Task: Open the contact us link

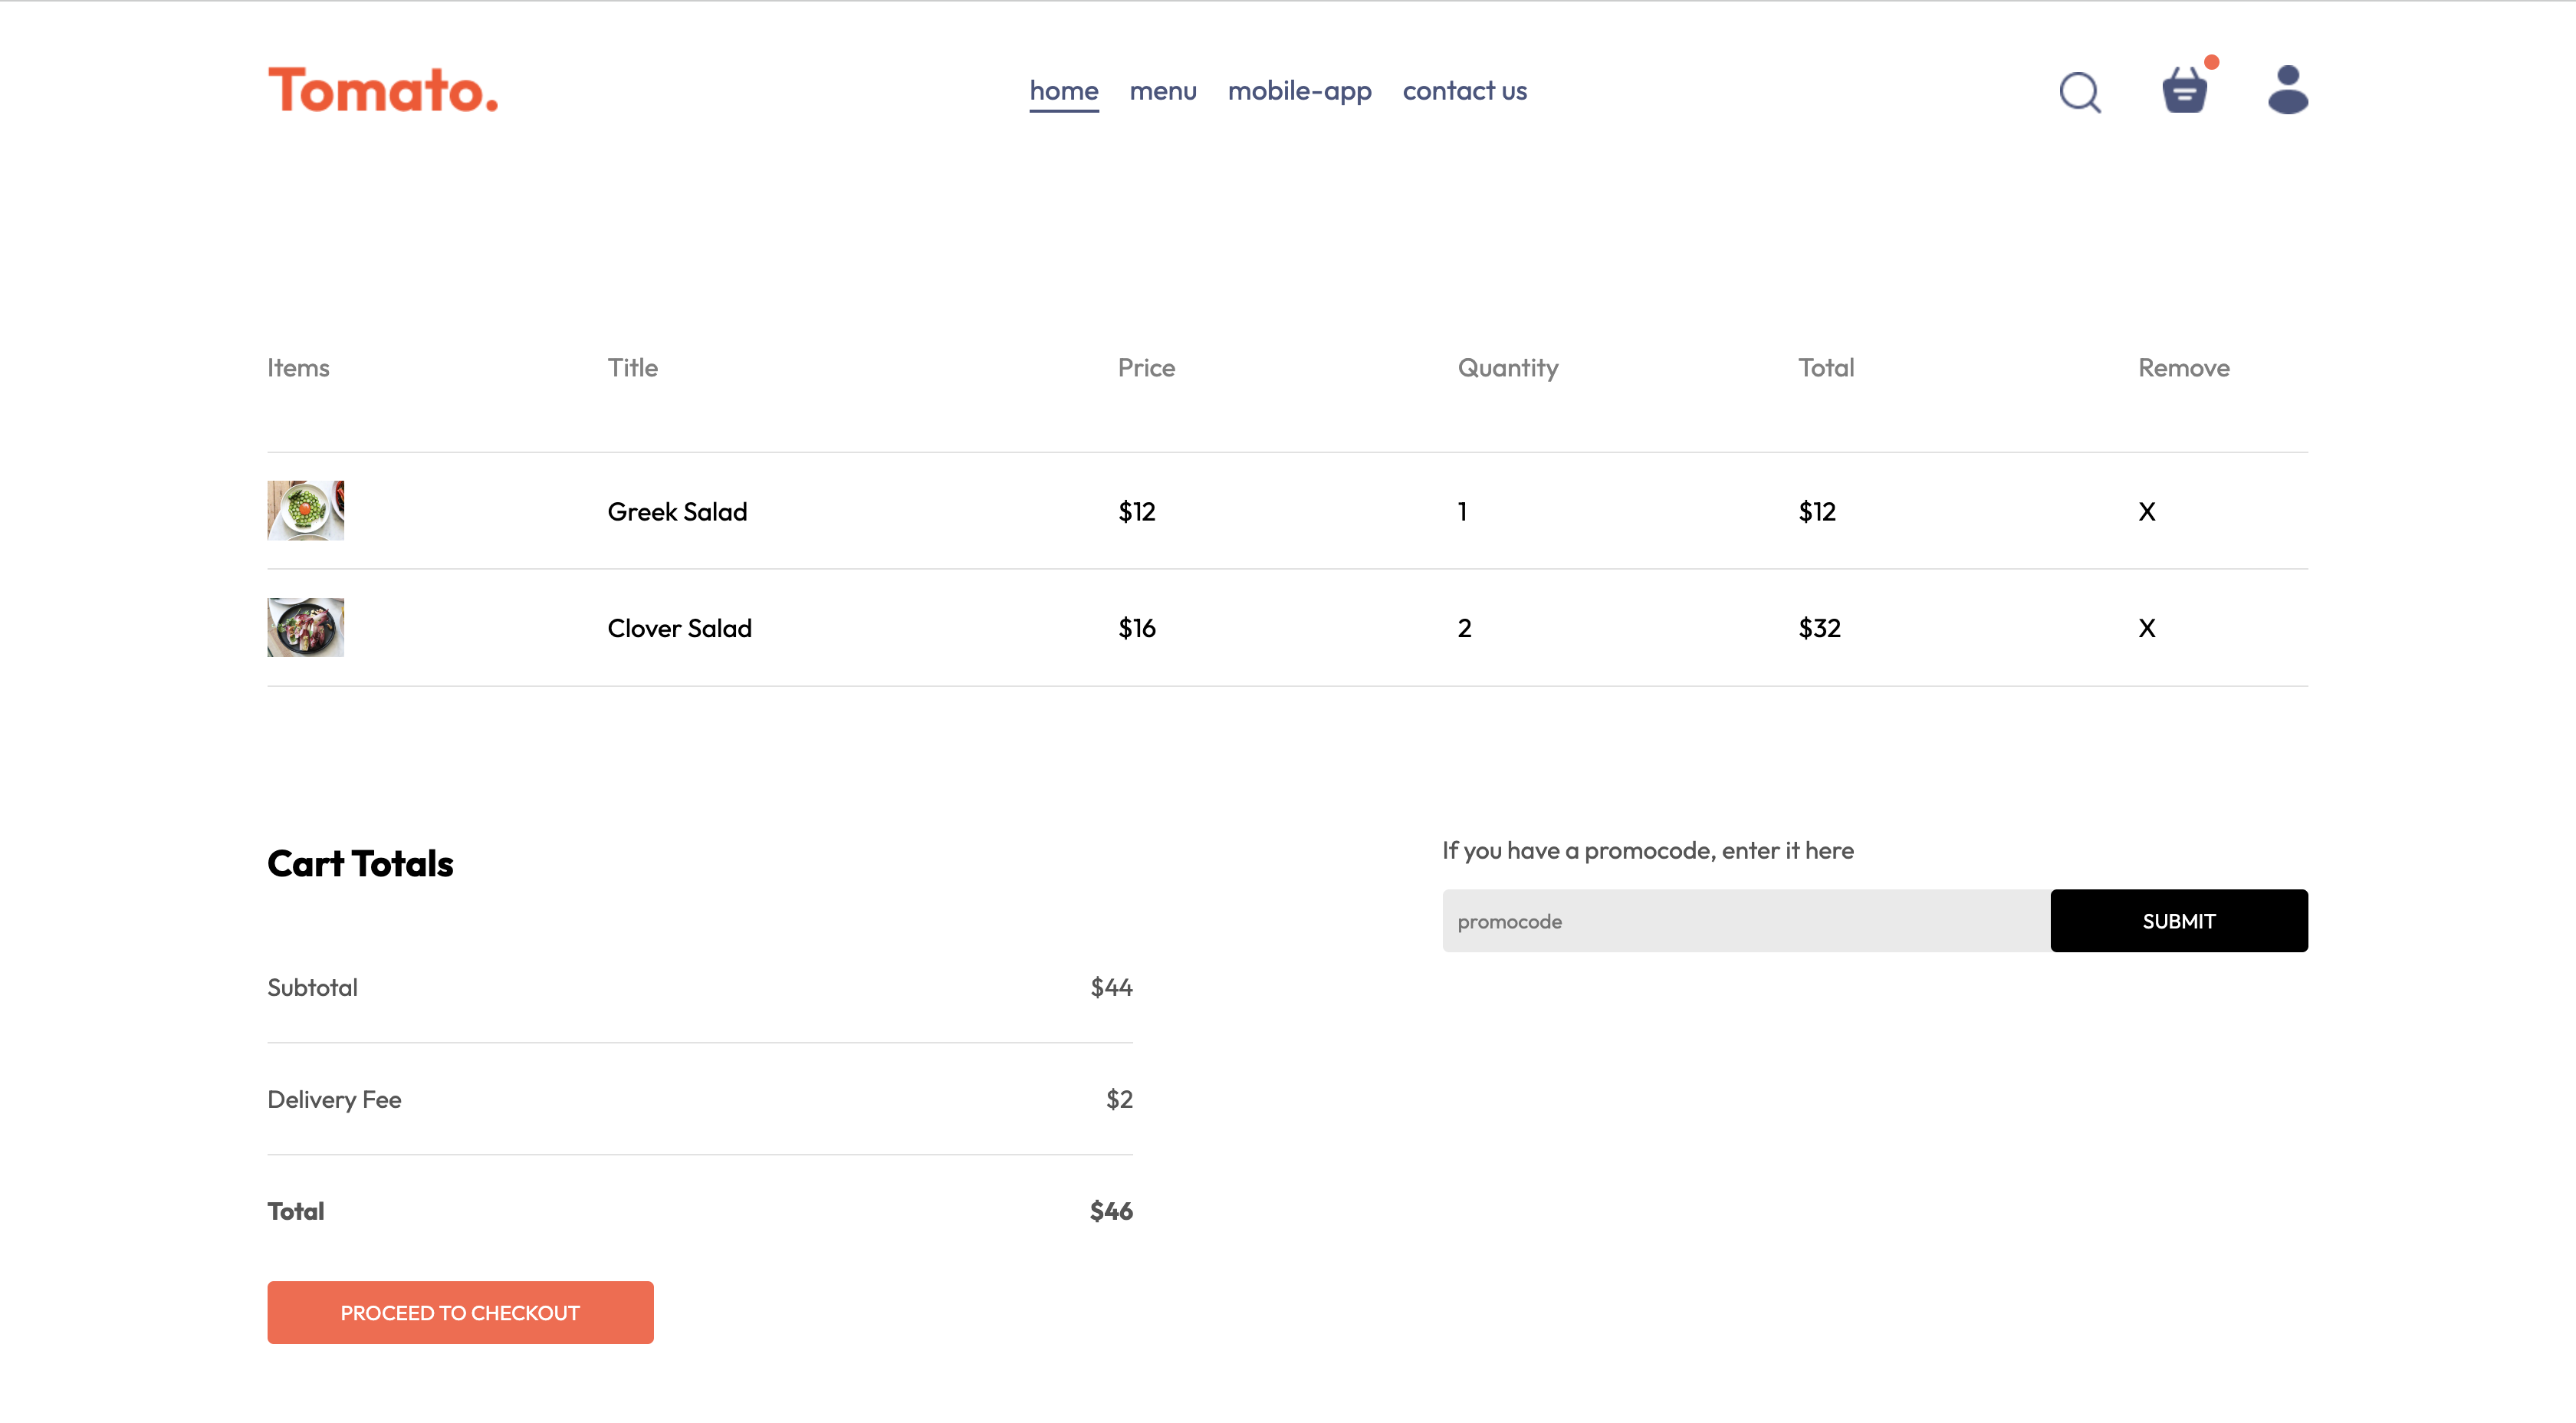Action: (1464, 91)
